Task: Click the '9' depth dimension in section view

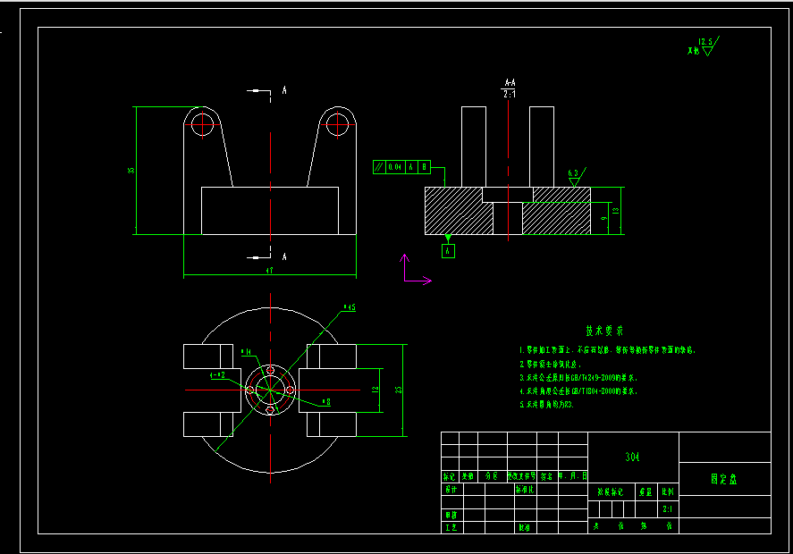Action: (x=603, y=218)
